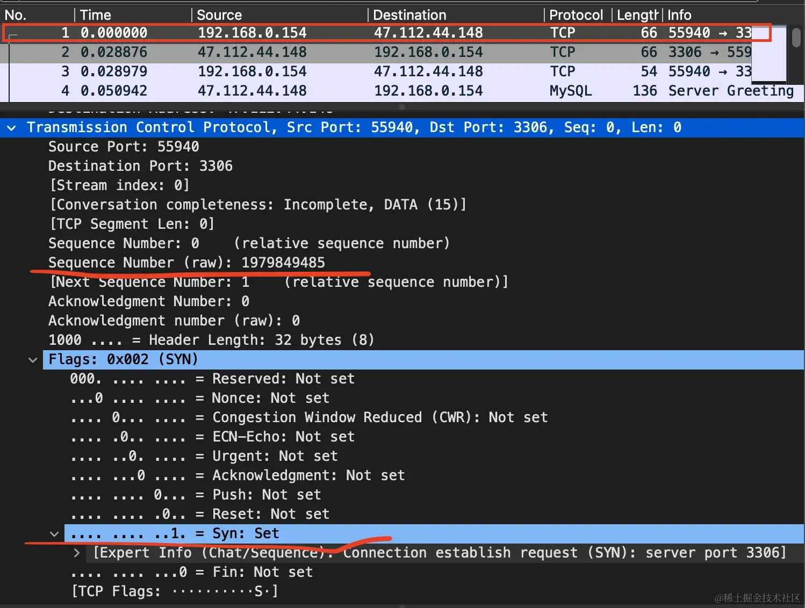
Task: Select the Header Length: 32 bytes field
Action: 211,340
